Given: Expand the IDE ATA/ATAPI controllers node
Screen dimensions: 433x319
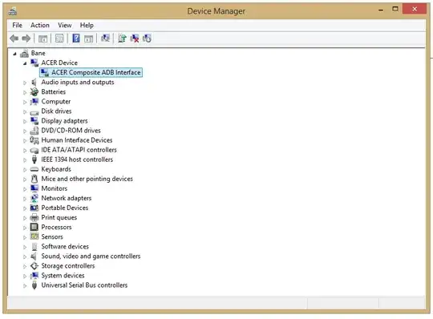Looking at the screenshot, I should pyautogui.click(x=25, y=150).
